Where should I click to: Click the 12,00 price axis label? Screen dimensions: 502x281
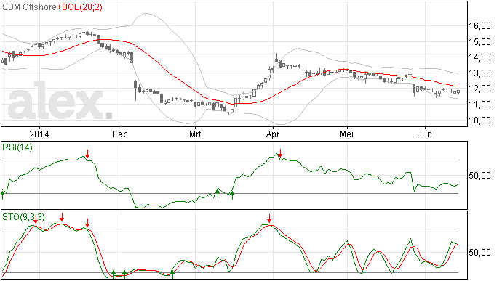479,89
